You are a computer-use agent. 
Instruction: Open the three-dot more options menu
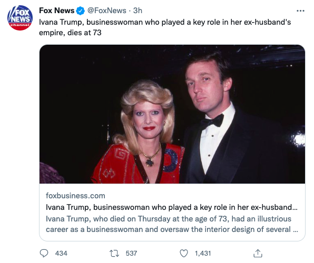300,11
